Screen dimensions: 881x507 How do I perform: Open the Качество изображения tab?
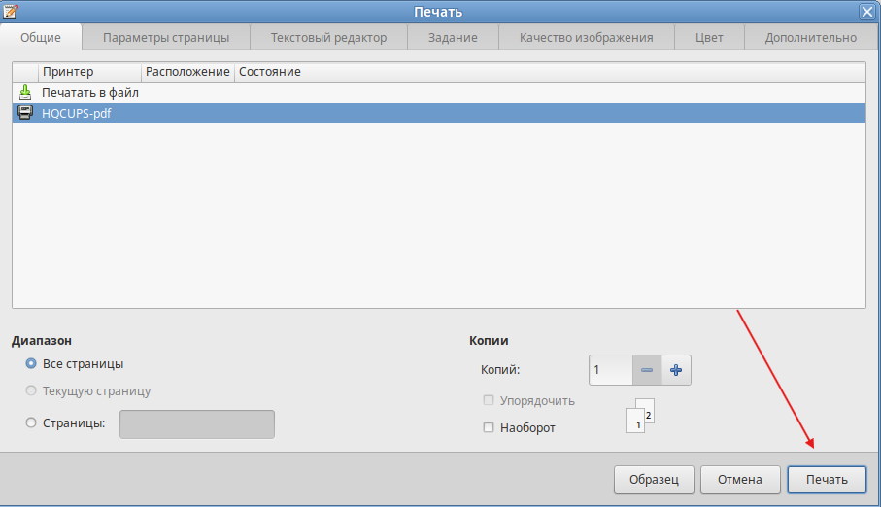(x=586, y=38)
